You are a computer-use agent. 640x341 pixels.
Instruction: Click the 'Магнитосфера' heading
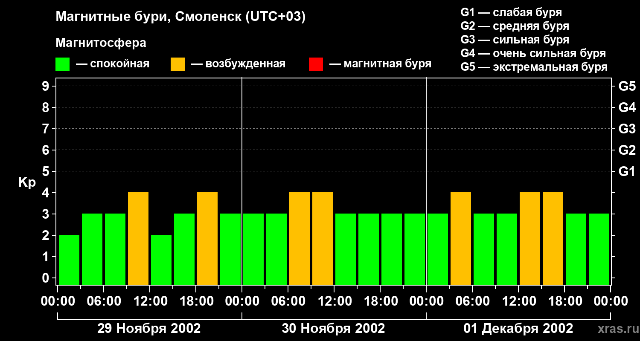[101, 43]
